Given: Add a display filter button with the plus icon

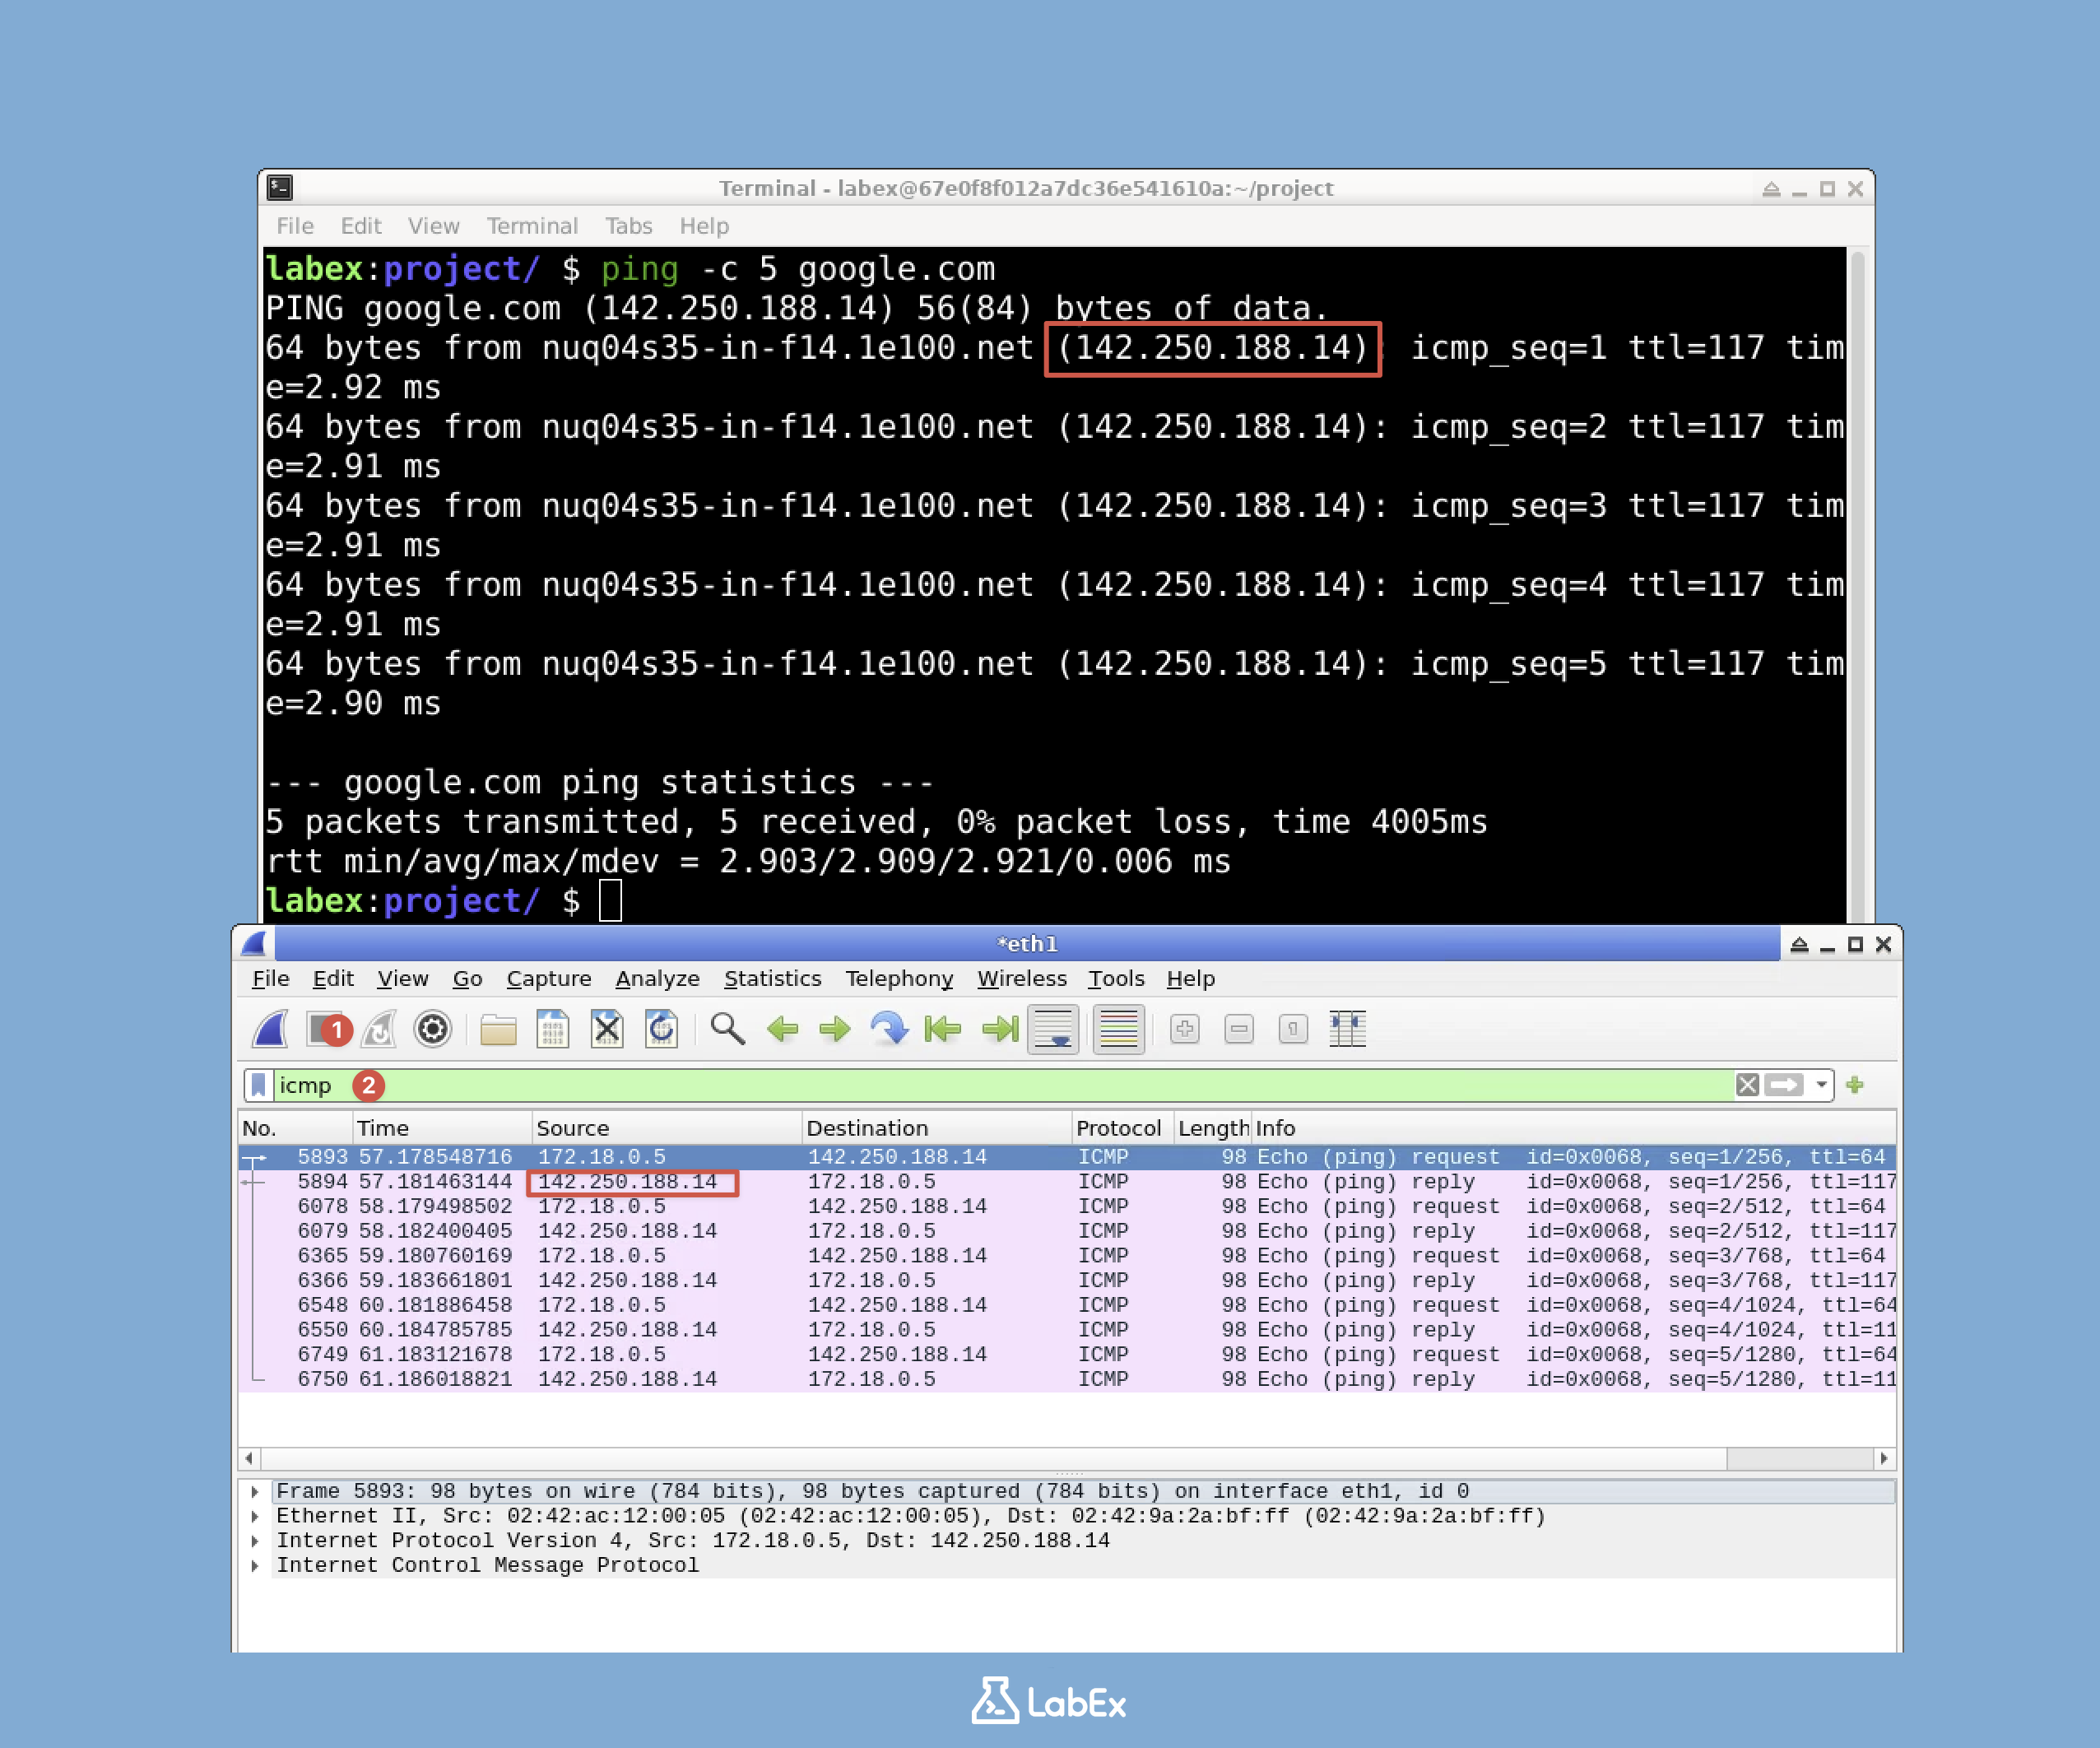Looking at the screenshot, I should [x=1855, y=1085].
